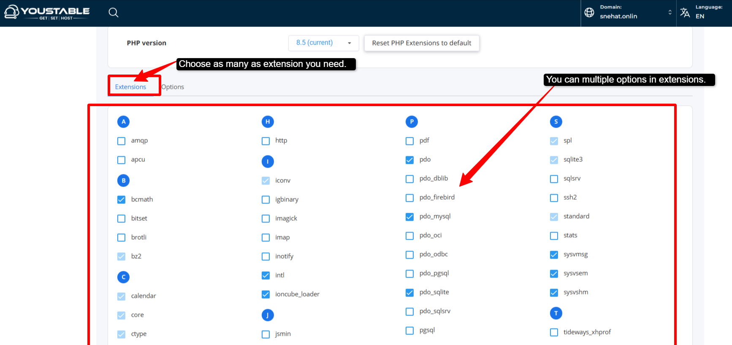
Task: Click the letter S group badge
Action: [x=556, y=122]
